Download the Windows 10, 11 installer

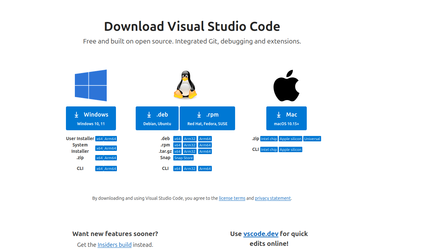coord(91,118)
